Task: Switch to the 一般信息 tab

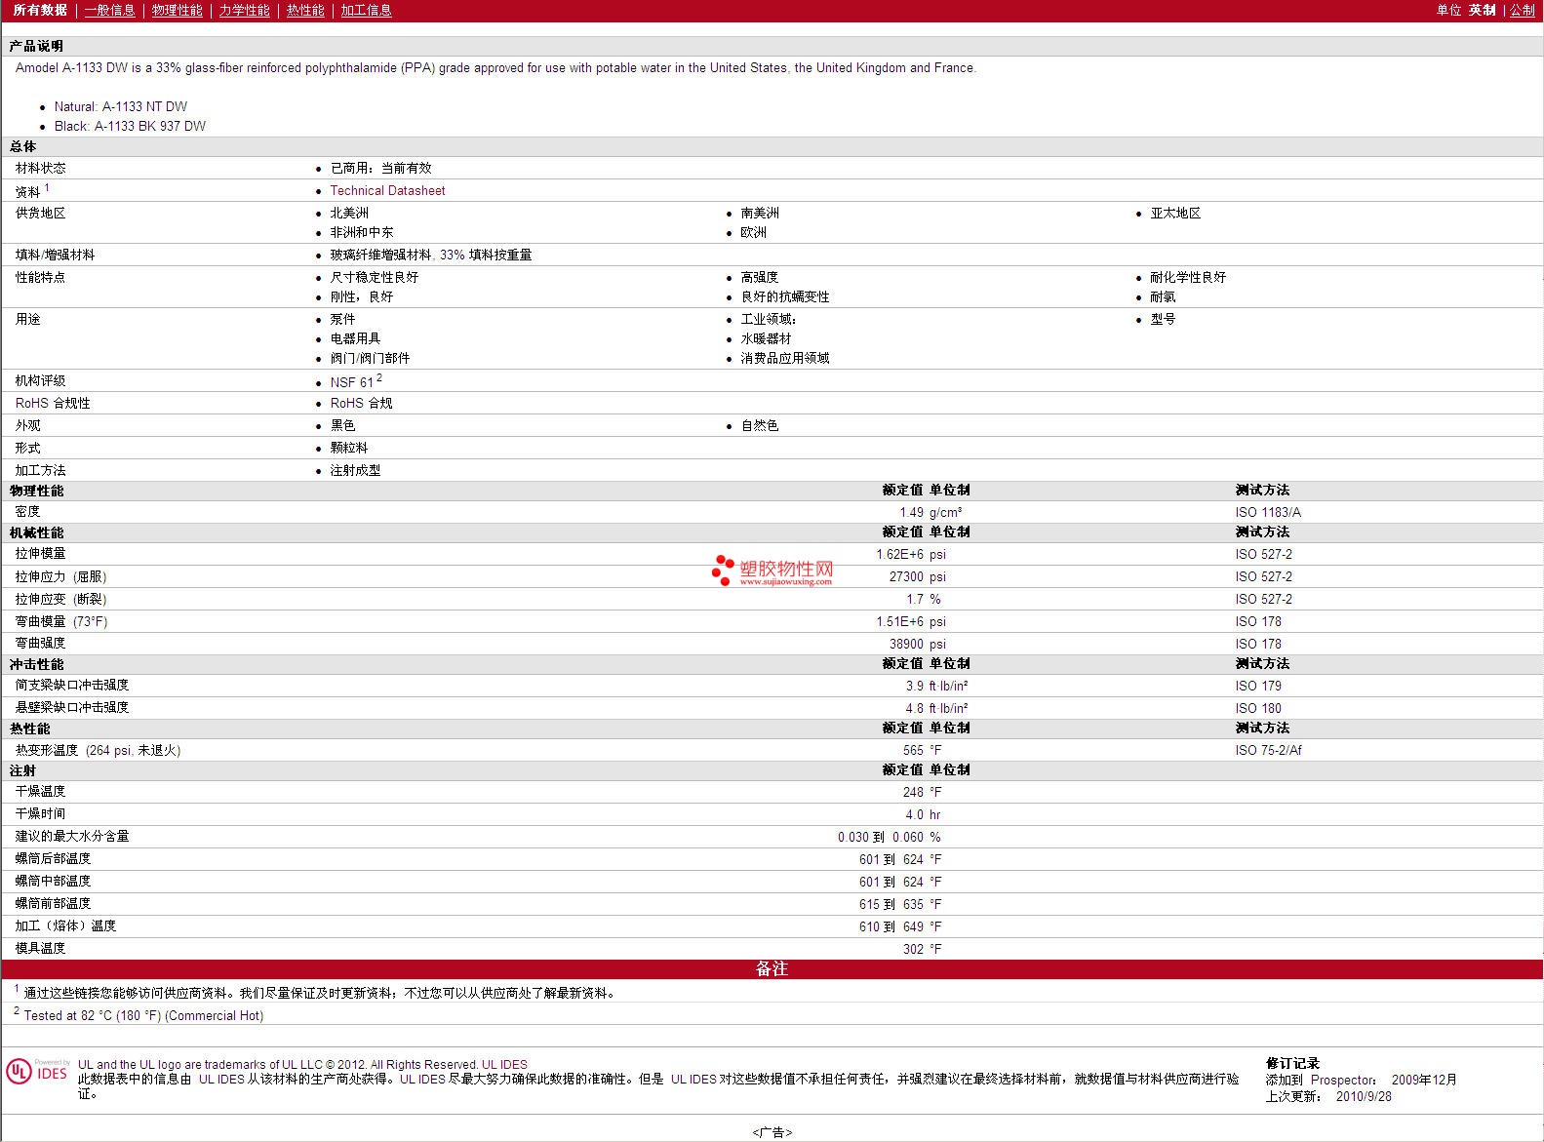Action: [x=109, y=11]
